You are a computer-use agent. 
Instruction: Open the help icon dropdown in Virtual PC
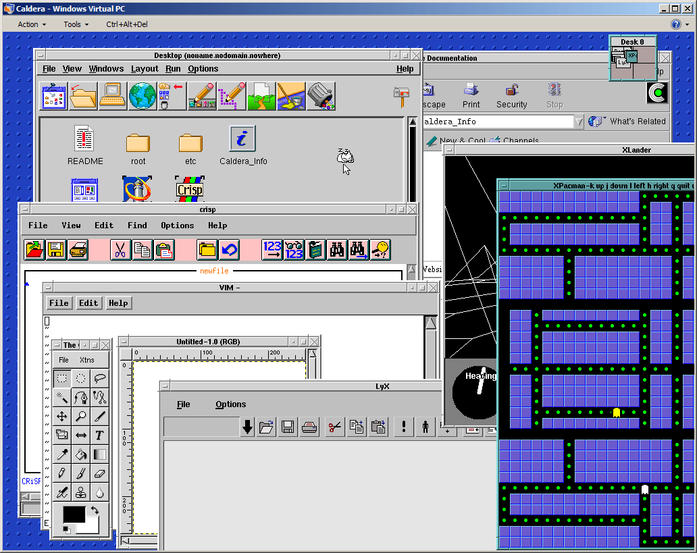point(688,24)
